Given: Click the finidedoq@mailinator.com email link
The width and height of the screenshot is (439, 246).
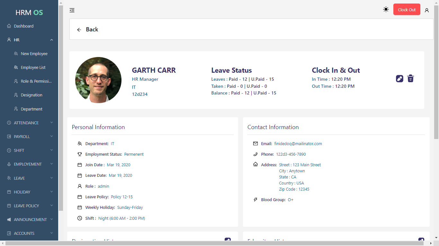Looking at the screenshot, I should (298, 144).
